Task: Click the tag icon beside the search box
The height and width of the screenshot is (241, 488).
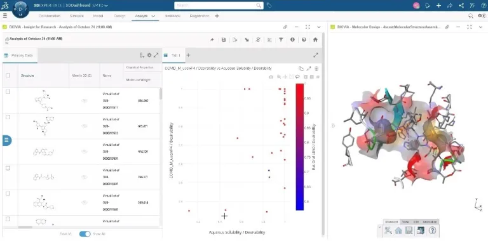Action: pyautogui.click(x=269, y=5)
